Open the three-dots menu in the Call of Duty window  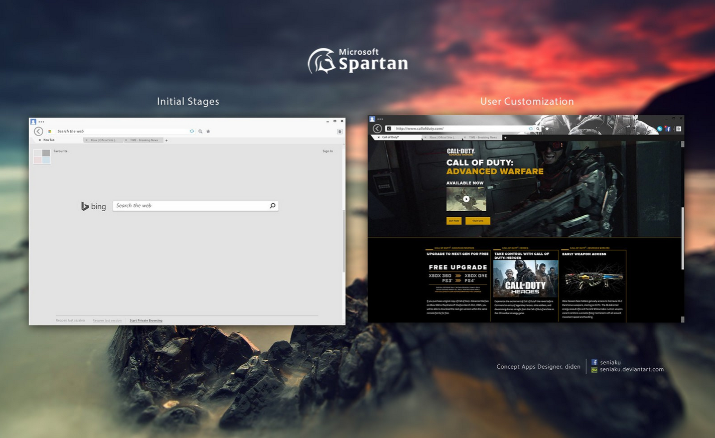380,119
